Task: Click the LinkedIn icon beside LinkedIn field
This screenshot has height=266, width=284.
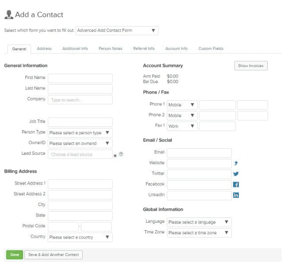Action: 236,195
